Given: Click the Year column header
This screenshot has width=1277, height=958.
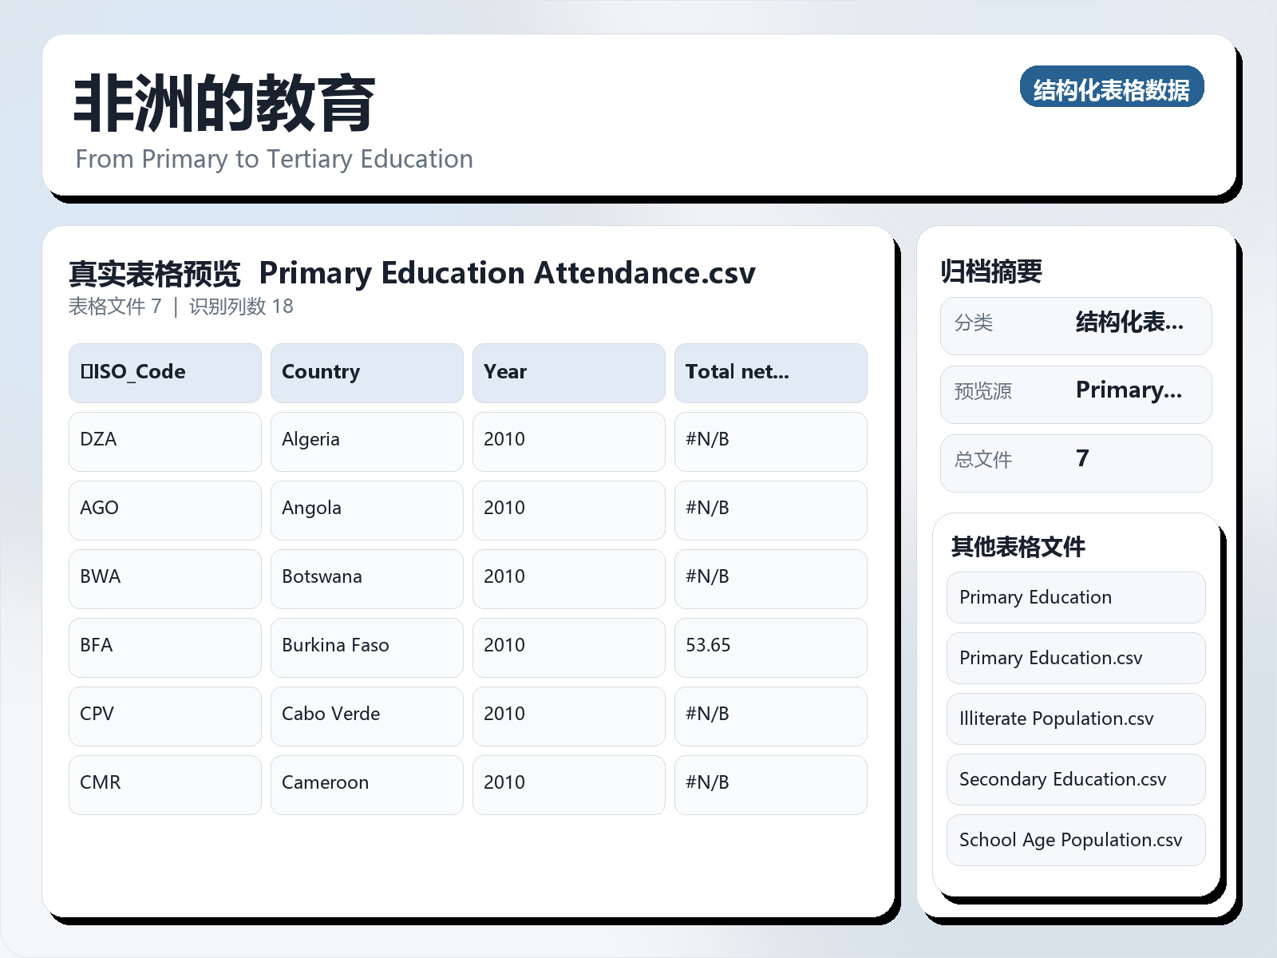Looking at the screenshot, I should 568,372.
